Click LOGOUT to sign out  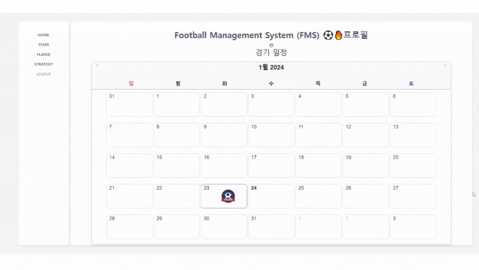click(x=43, y=74)
